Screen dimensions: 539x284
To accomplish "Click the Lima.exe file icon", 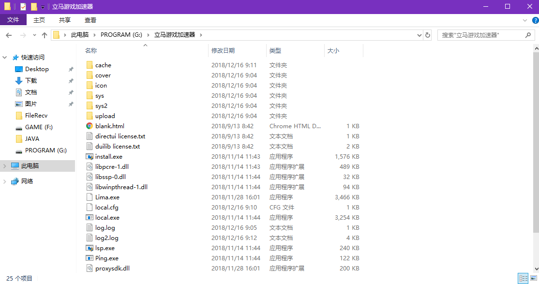I will point(90,197).
